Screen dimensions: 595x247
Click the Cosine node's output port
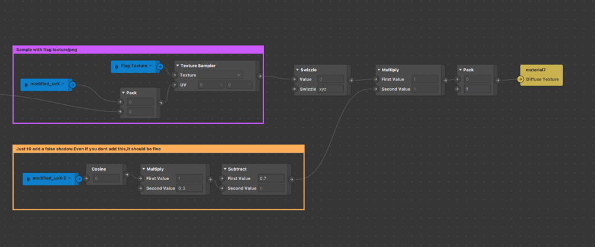click(x=127, y=175)
